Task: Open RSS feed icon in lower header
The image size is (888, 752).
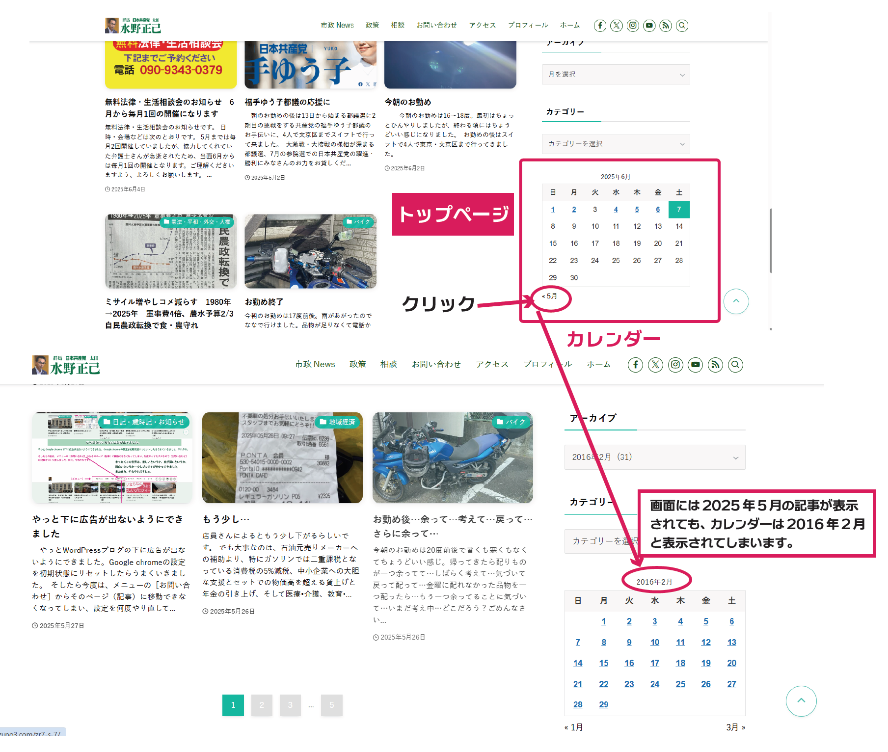Action: [715, 365]
